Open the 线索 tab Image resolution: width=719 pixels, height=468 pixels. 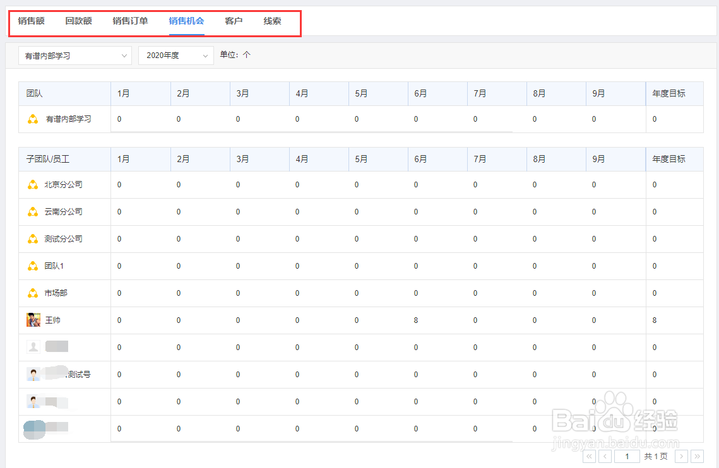272,21
